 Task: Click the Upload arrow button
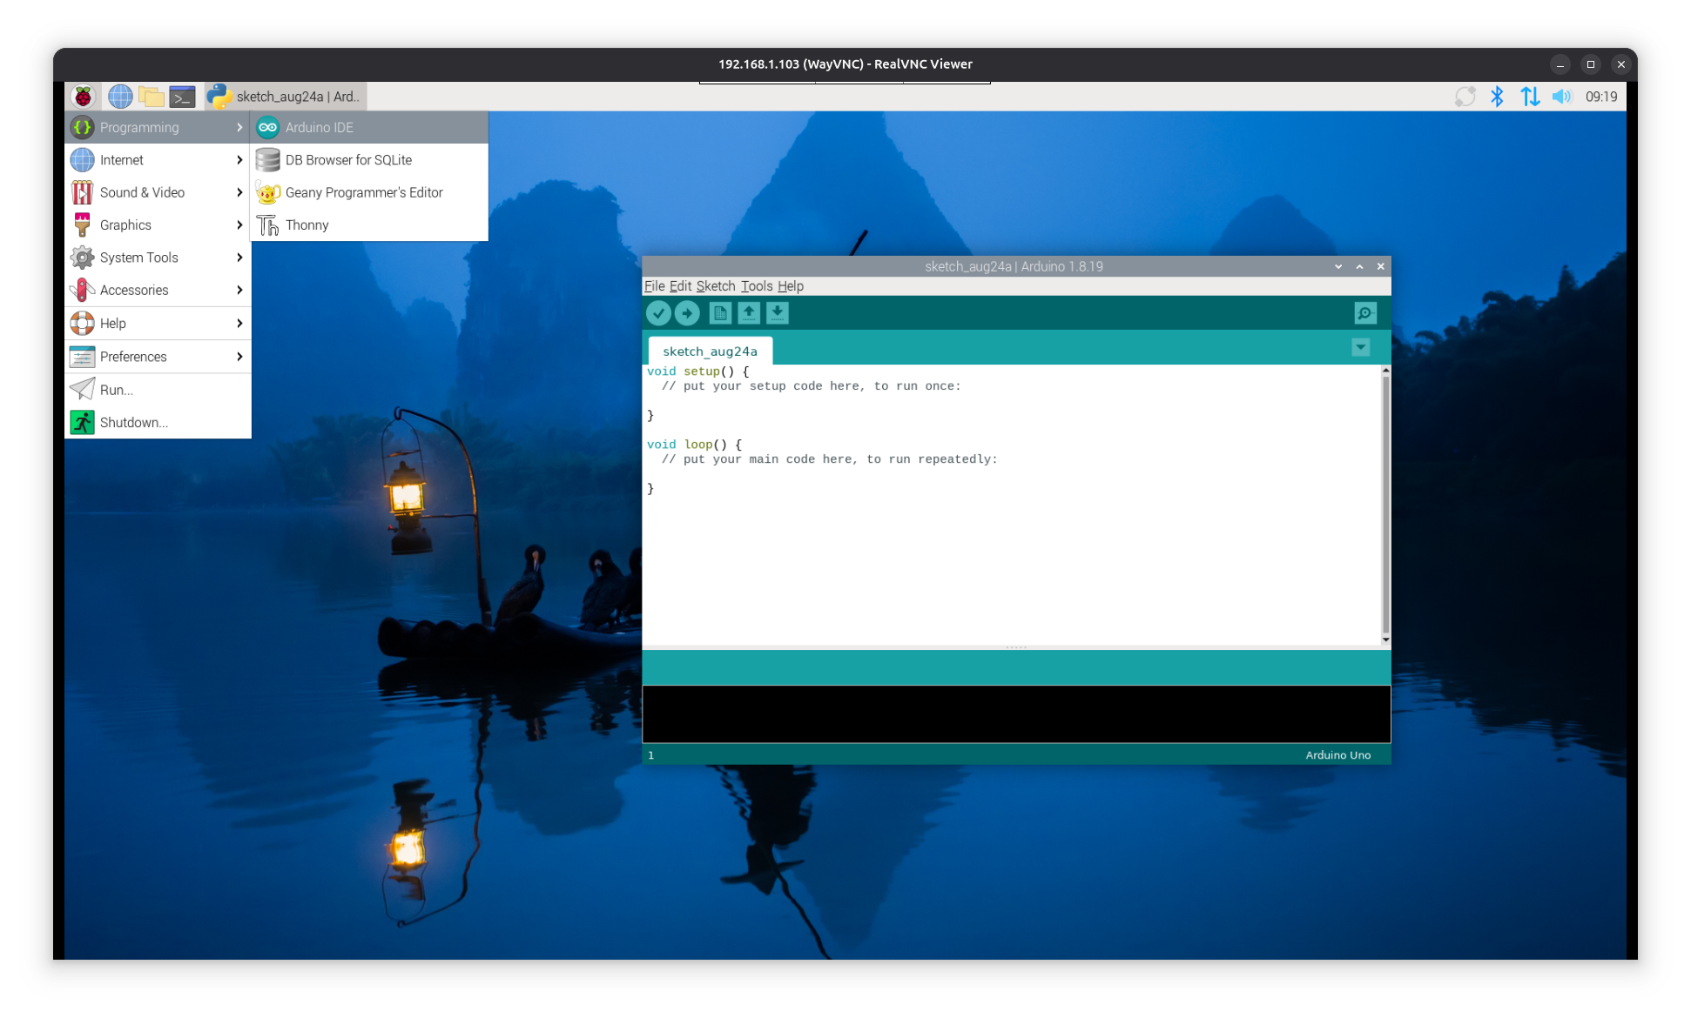tap(687, 313)
